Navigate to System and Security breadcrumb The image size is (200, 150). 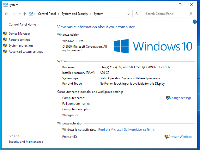(x=75, y=14)
